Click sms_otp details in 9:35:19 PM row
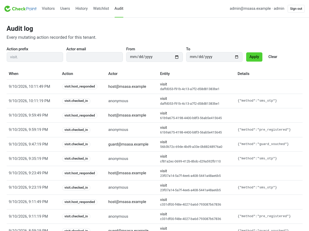Screen dimensions: 309x231 coord(257,158)
